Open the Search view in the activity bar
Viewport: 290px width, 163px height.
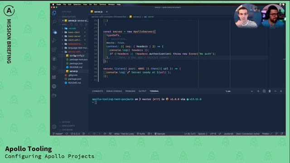[x=54, y=22]
